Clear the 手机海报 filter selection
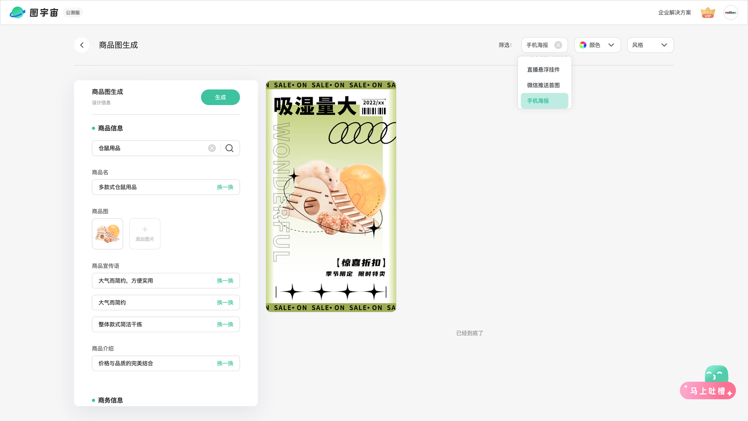 tap(558, 45)
